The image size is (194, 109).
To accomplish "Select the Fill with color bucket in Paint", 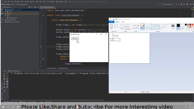I will (136, 25).
